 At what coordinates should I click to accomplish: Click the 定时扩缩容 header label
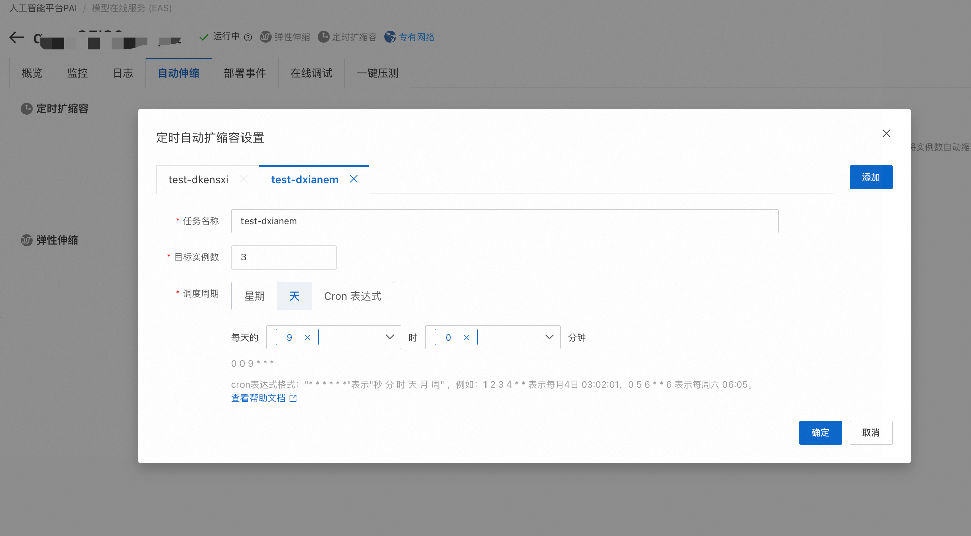354,37
